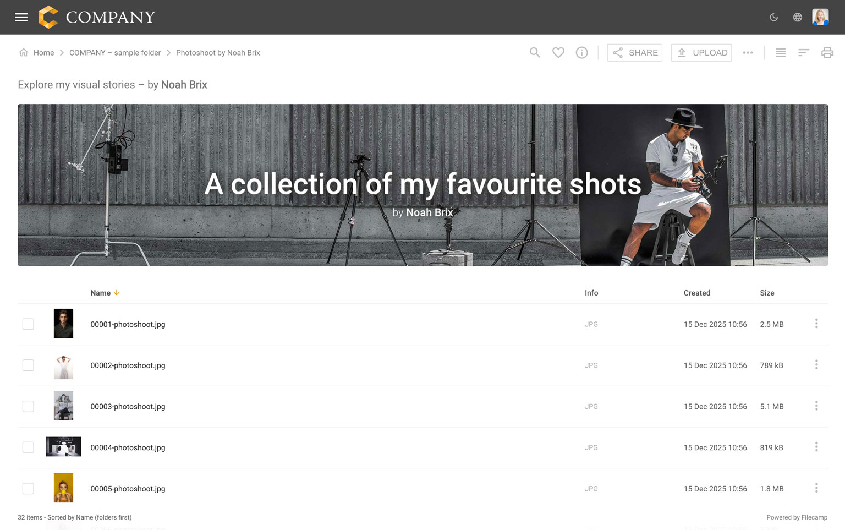The height and width of the screenshot is (530, 845).
Task: Open the sort options icon
Action: tap(804, 53)
